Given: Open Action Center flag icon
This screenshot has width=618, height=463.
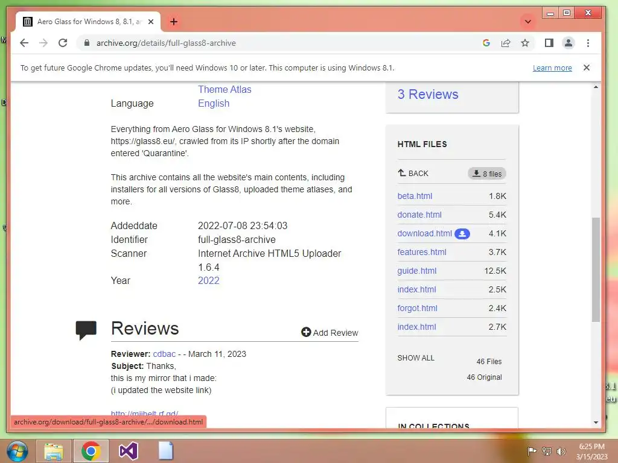Looking at the screenshot, I should (532, 451).
